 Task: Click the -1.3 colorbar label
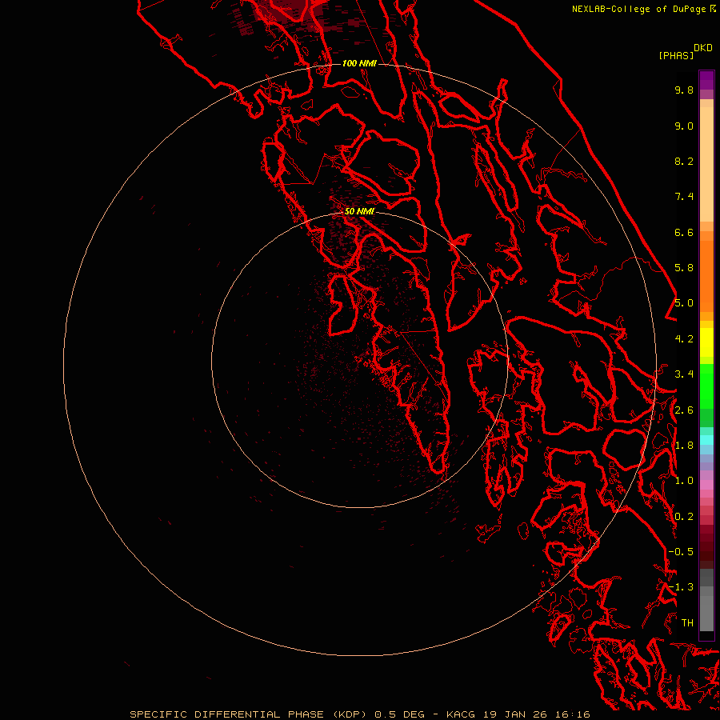pyautogui.click(x=681, y=587)
